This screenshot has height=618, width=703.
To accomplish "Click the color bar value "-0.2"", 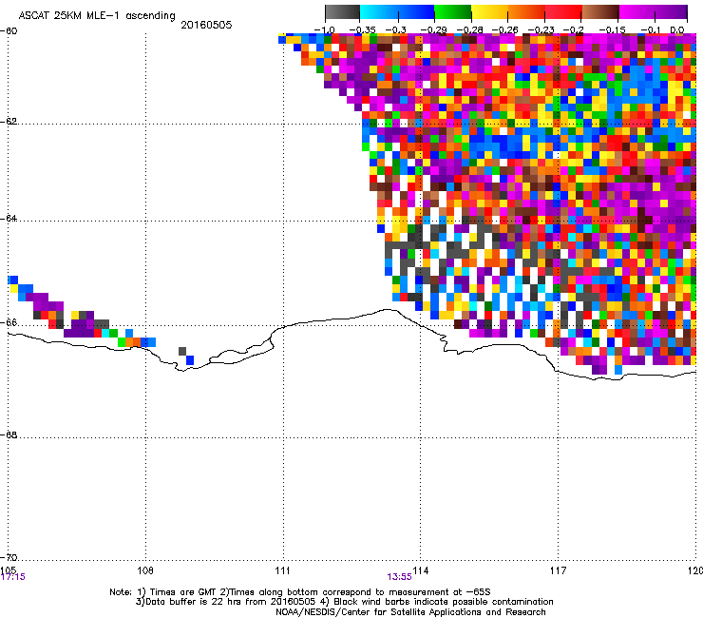I will [574, 30].
